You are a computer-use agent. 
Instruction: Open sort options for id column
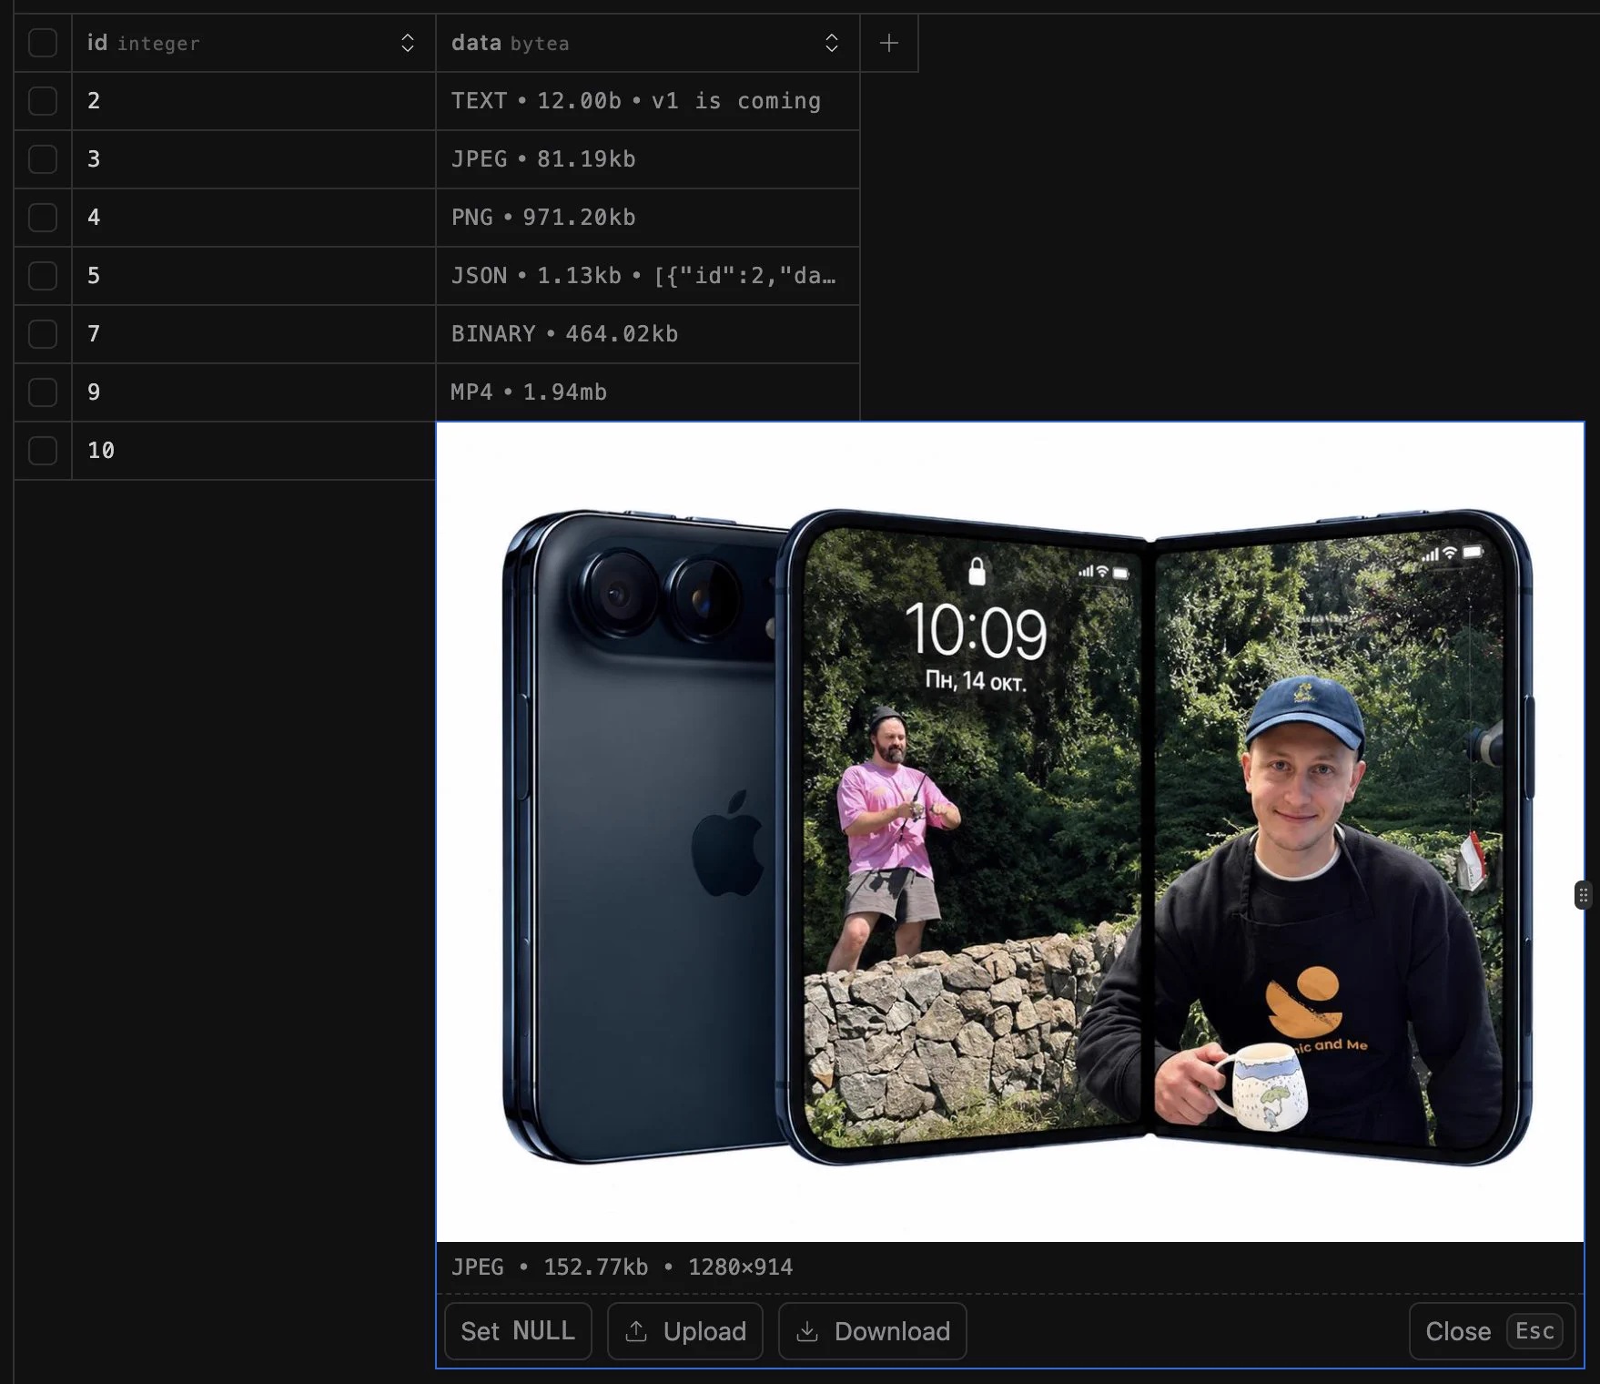tap(408, 43)
